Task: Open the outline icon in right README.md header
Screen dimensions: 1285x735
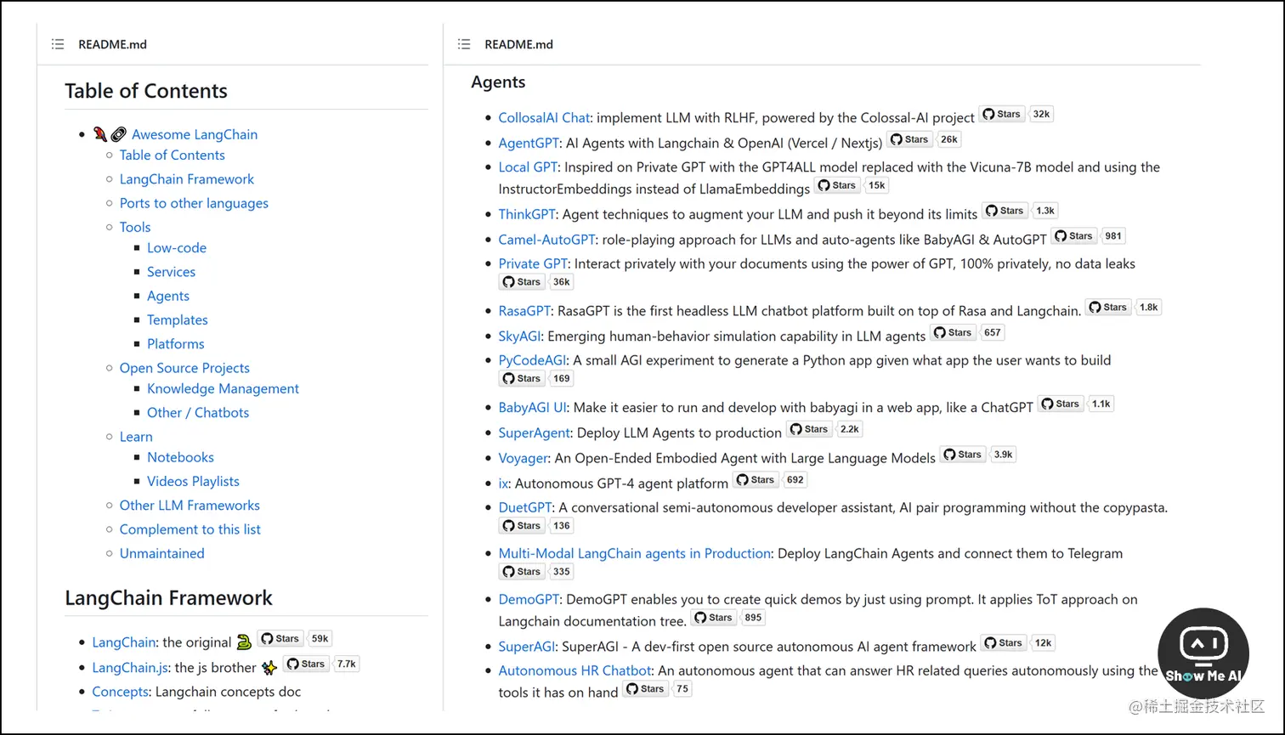Action: [x=464, y=44]
